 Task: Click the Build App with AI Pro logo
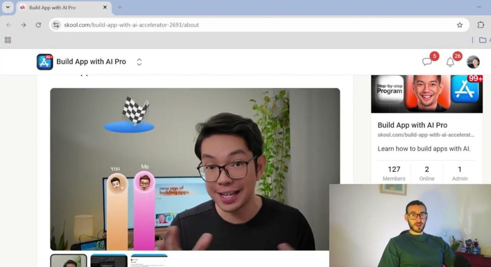(45, 62)
